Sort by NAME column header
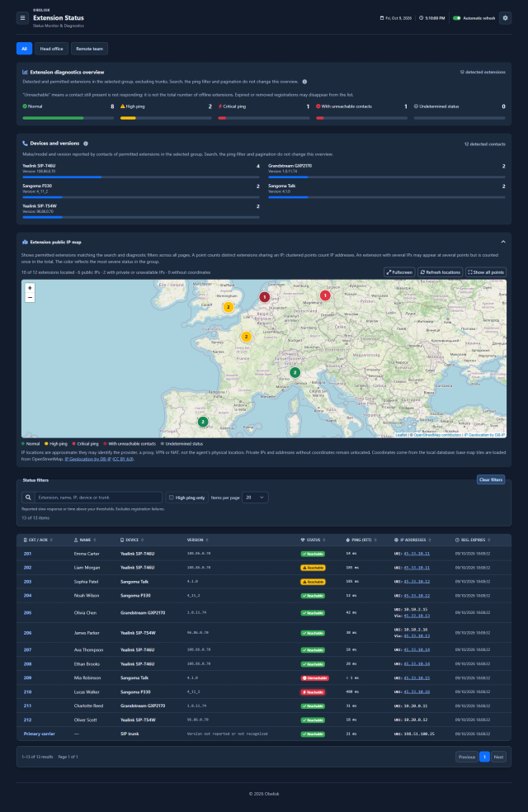528x812 pixels. 85,541
